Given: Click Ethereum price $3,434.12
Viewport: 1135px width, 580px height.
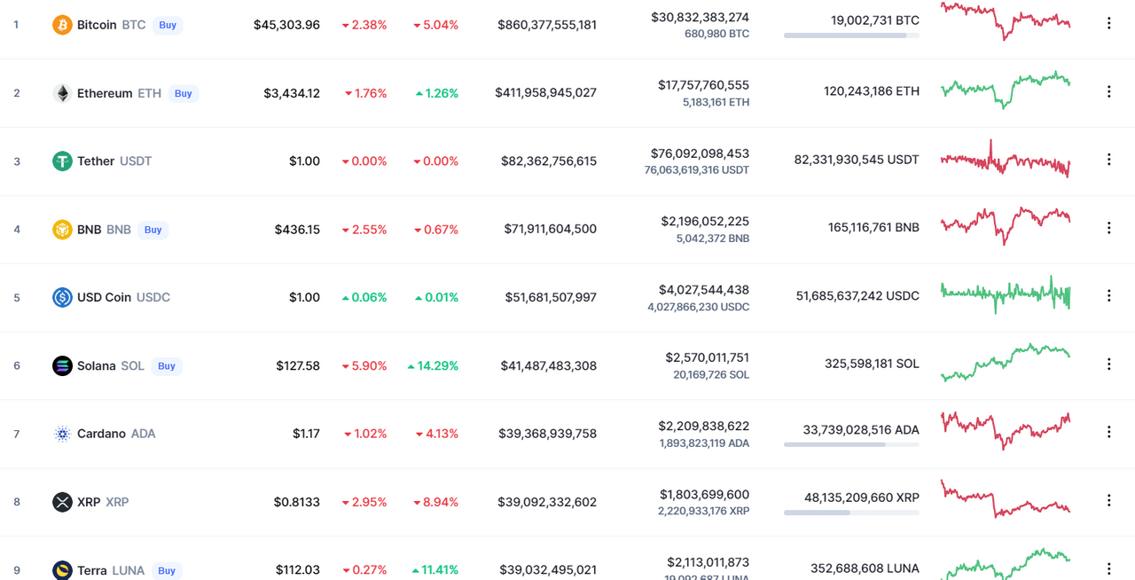Looking at the screenshot, I should [x=292, y=93].
